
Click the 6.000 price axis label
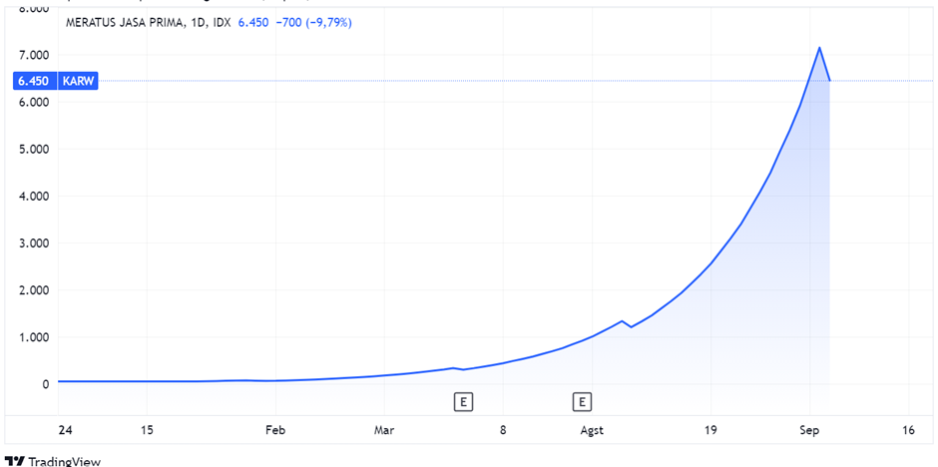34,102
